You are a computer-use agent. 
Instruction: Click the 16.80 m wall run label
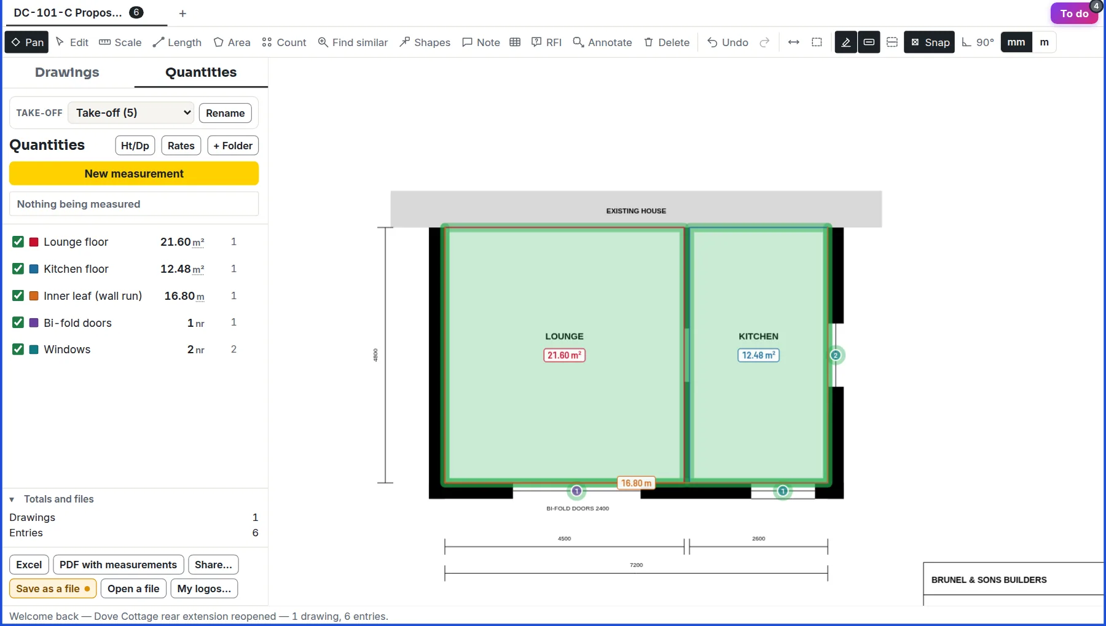pyautogui.click(x=636, y=483)
